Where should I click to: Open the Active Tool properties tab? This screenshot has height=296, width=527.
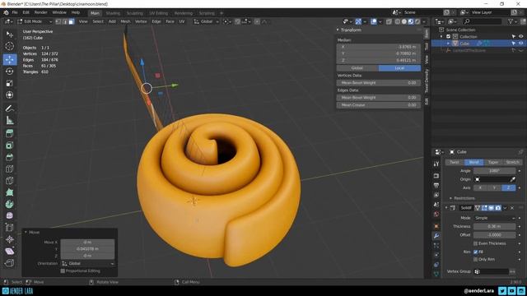[x=436, y=164]
